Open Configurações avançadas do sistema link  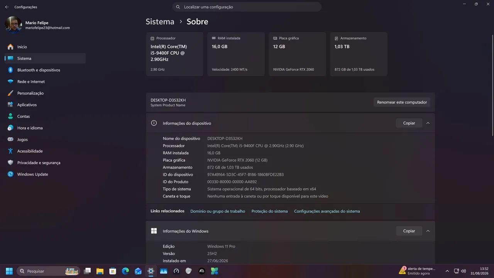tap(327, 211)
